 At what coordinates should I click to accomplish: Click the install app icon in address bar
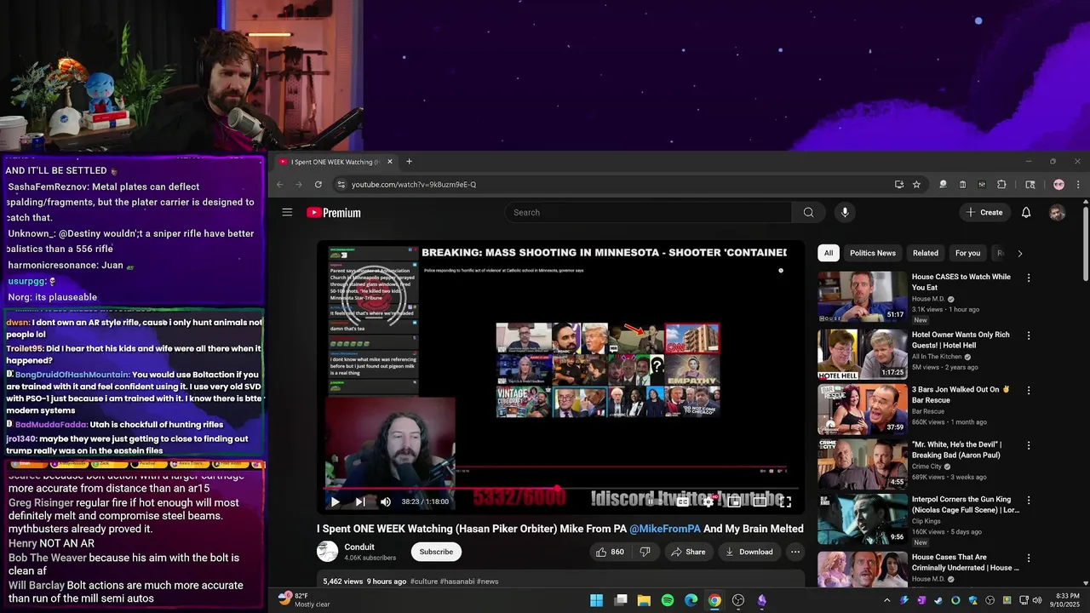tap(898, 184)
